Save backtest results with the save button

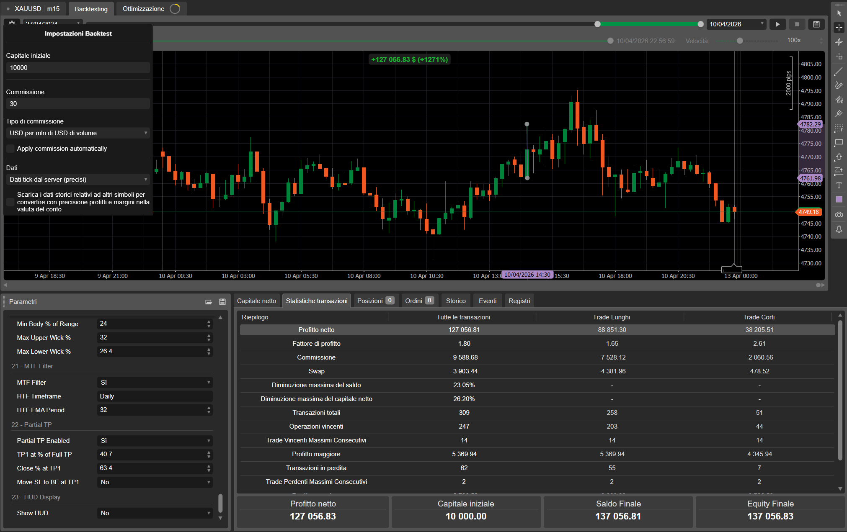pyautogui.click(x=816, y=24)
